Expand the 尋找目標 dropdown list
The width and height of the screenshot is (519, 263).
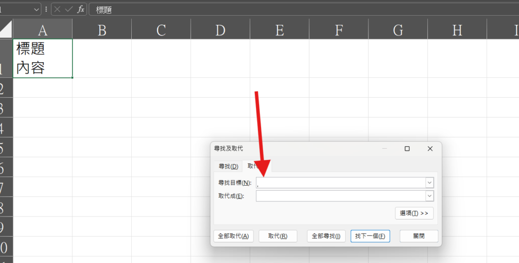pos(429,183)
